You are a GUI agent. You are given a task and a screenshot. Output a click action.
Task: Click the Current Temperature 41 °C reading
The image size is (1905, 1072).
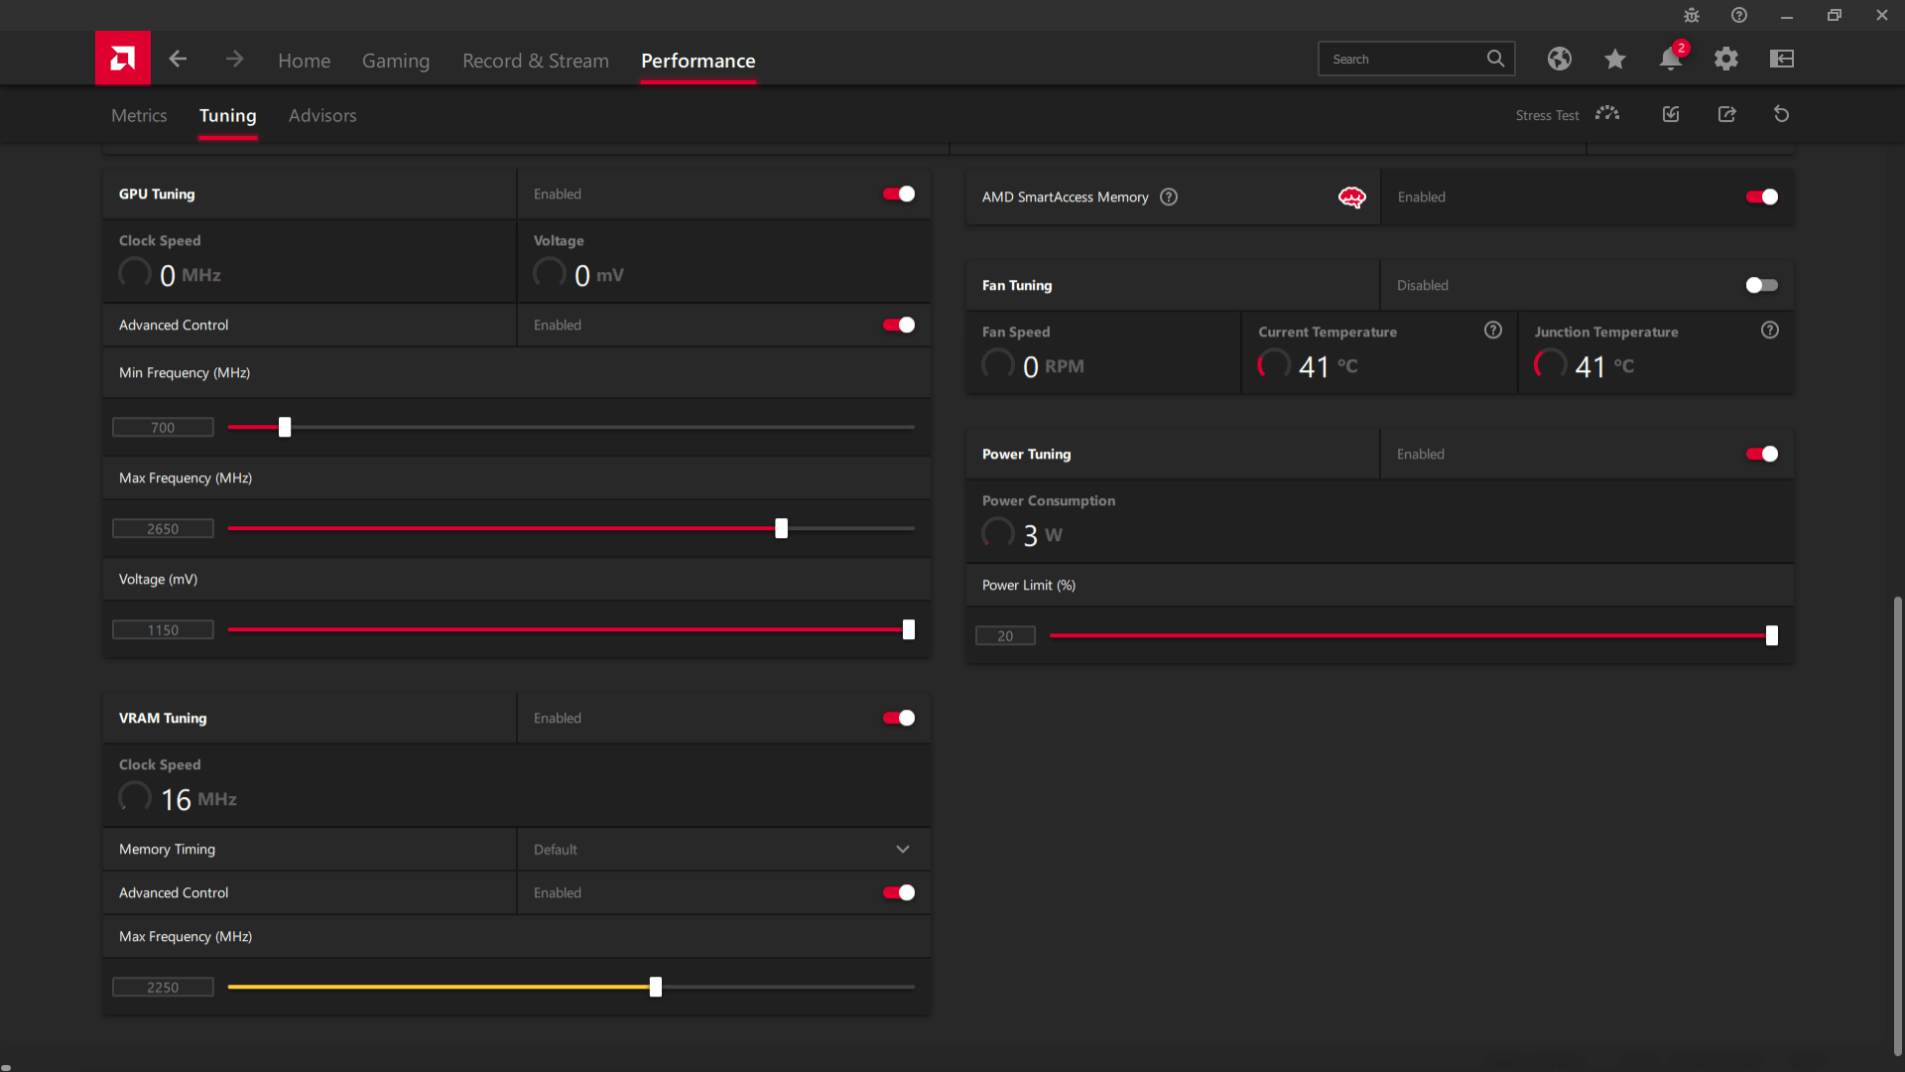1328,366
